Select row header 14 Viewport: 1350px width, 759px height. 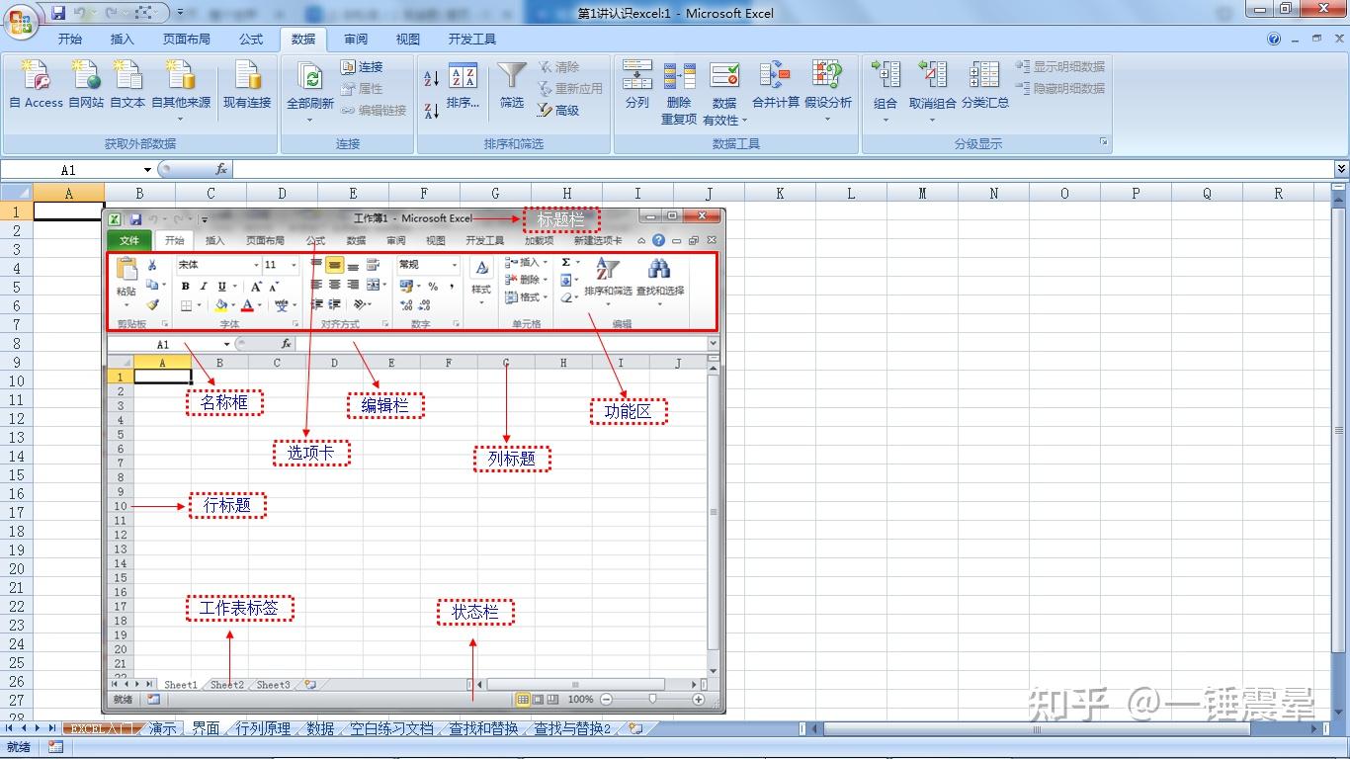tap(16, 456)
